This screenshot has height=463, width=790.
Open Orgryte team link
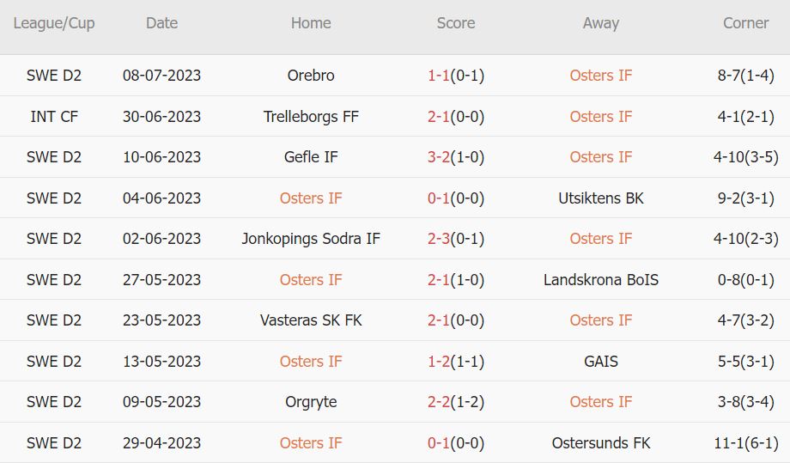click(311, 402)
